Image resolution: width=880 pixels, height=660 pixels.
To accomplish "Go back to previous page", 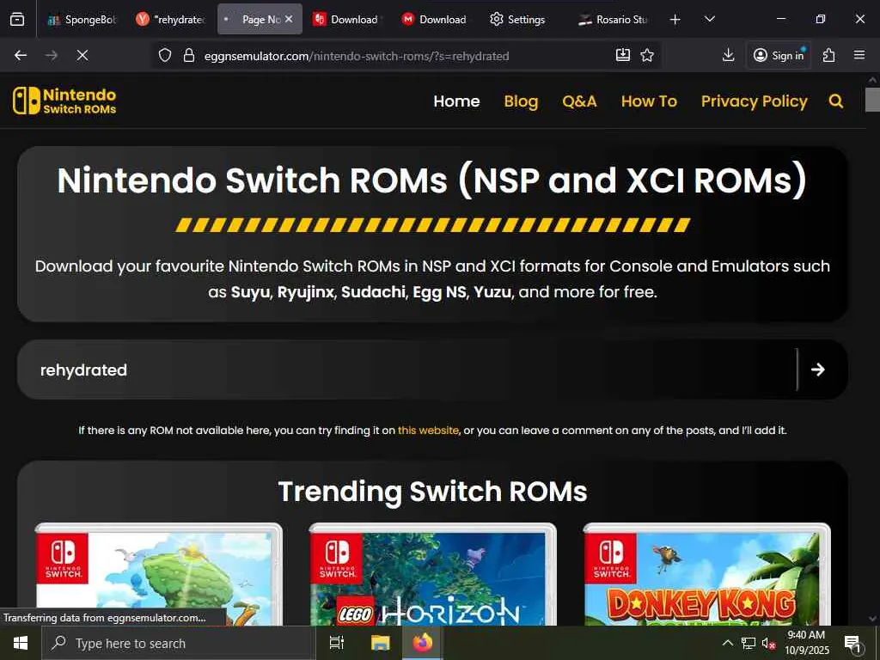I will pos(21,55).
